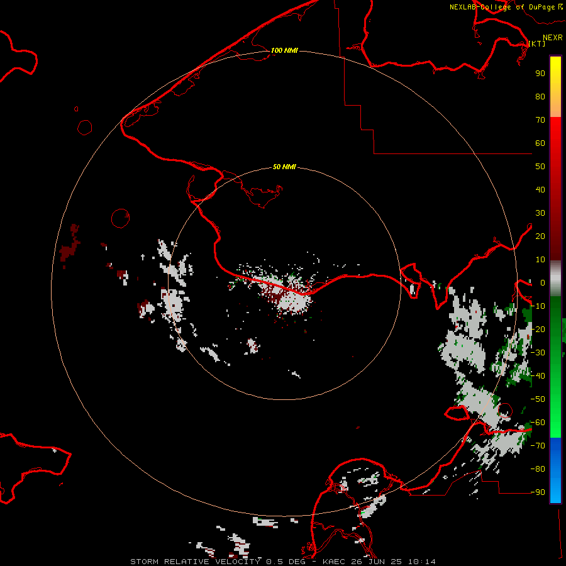Click the -80 value on velocity scale
Viewport: 566px width, 566px height.
pos(538,469)
